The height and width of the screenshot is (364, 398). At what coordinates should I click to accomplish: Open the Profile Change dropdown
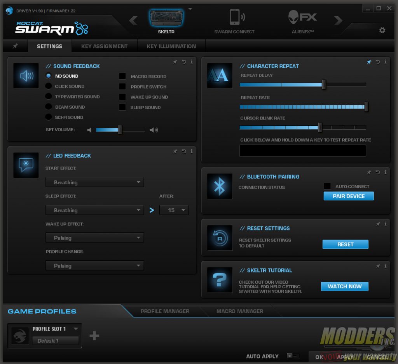[x=95, y=266]
